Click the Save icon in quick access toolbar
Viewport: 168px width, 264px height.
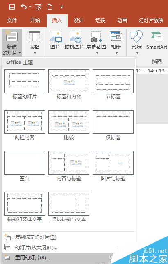(12, 7)
